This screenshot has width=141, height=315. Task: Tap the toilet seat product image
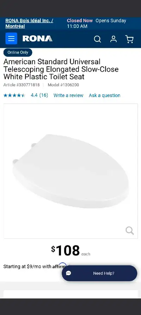70,171
